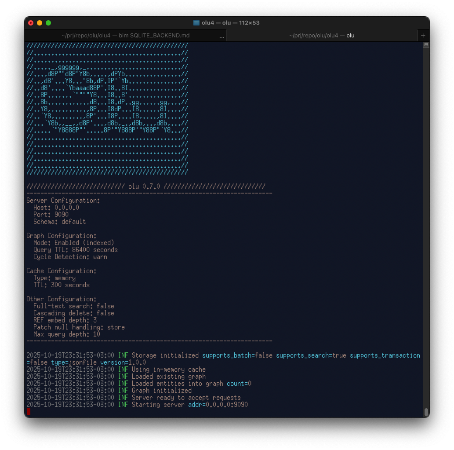Click the 'Graph initialized' log line

pos(162,391)
